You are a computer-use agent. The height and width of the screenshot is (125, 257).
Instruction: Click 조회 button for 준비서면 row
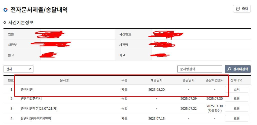pos(237,89)
